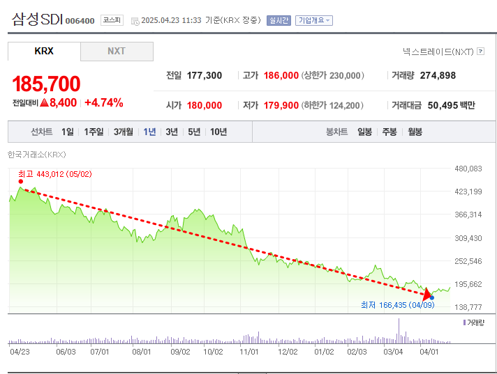Click the 시가 180,000 value
The image size is (497, 374).
(205, 105)
